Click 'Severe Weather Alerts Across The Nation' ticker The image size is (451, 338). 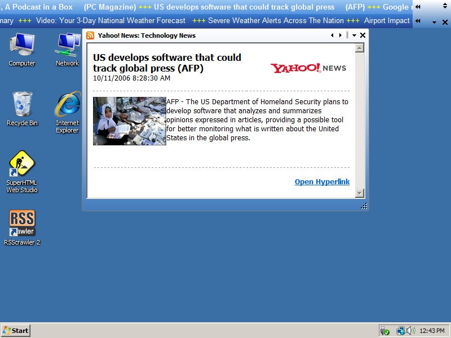coord(276,21)
